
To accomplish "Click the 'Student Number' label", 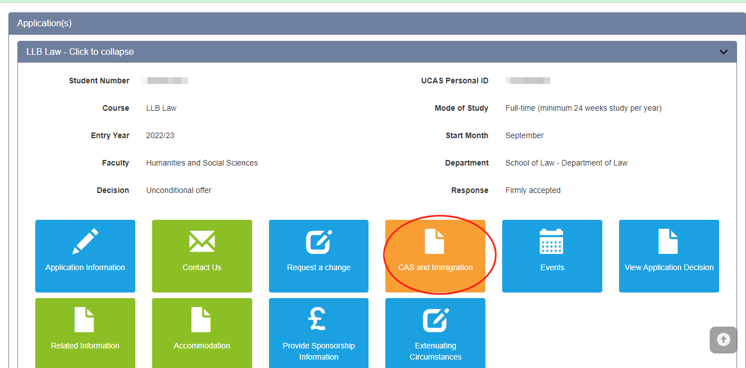I will [x=99, y=81].
